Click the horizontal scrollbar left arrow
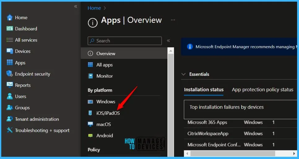299x159 pixels. coord(187,153)
